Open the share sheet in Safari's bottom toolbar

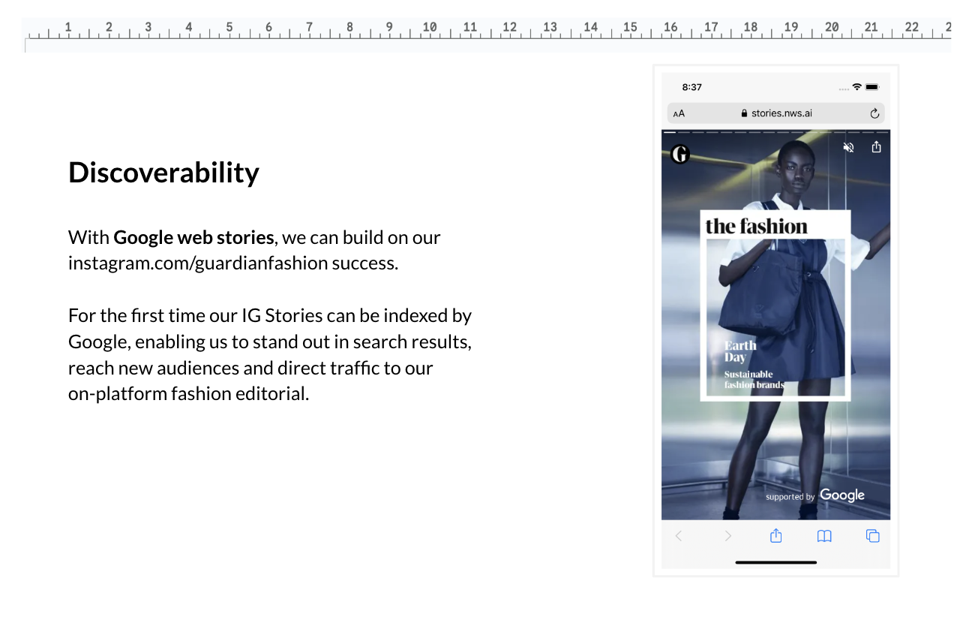pos(776,535)
